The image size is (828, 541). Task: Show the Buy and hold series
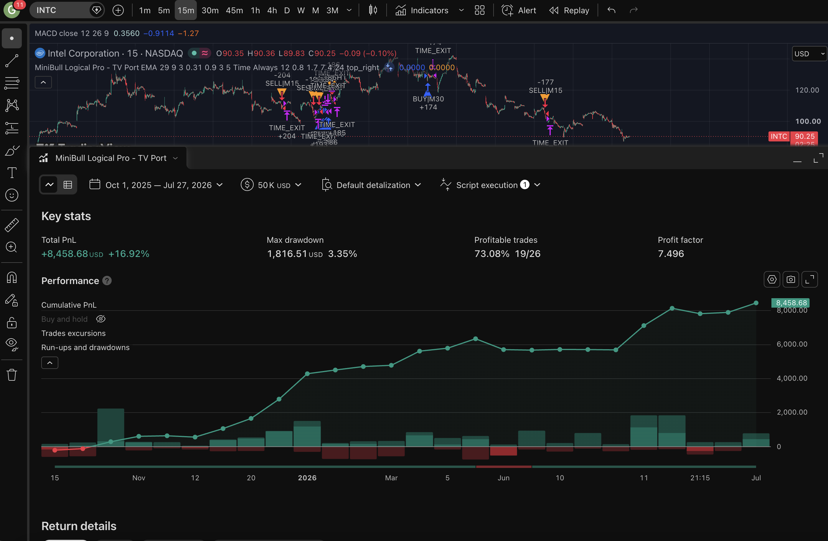coord(100,319)
